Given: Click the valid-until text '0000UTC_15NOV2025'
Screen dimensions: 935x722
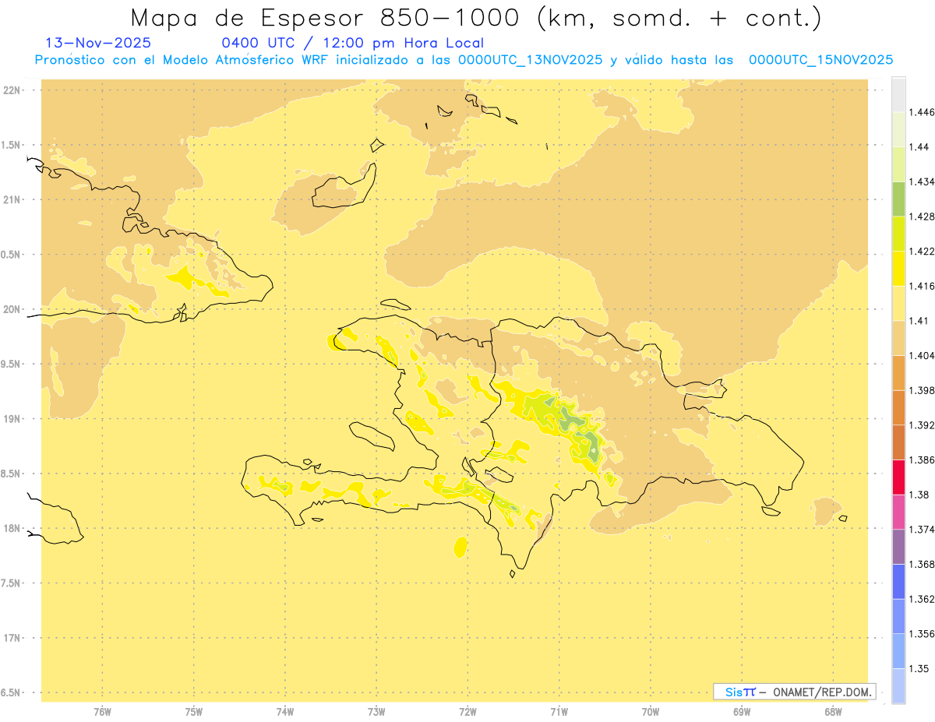Looking at the screenshot, I should [820, 60].
